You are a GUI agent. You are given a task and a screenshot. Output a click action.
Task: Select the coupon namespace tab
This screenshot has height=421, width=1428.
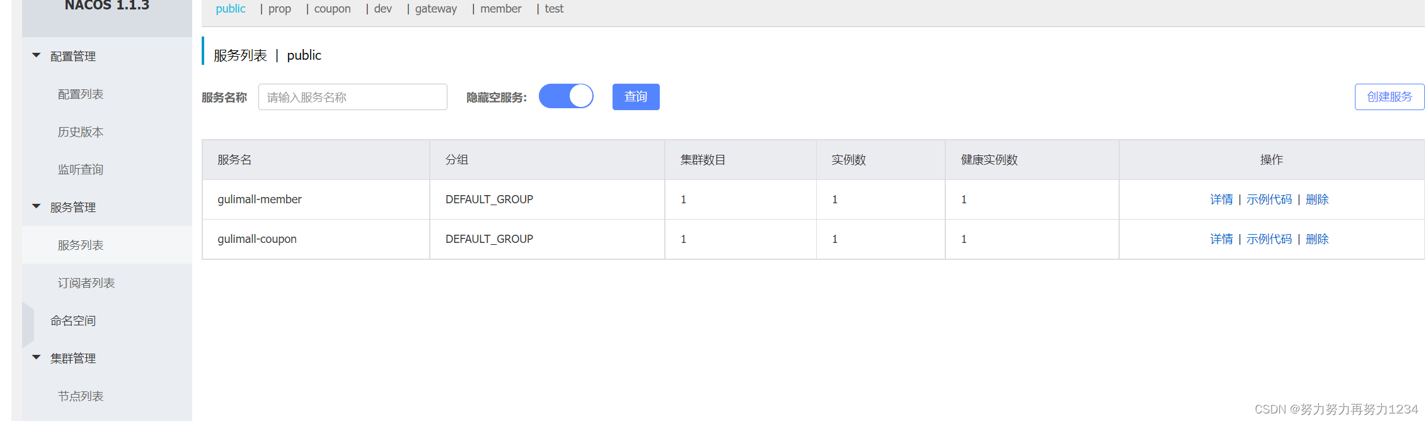333,9
